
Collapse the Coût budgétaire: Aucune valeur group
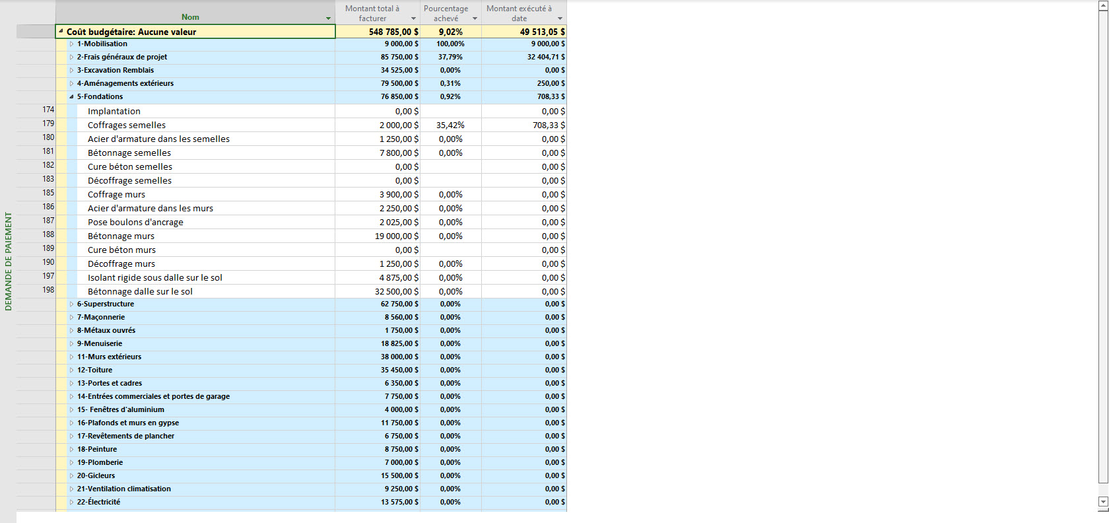61,32
